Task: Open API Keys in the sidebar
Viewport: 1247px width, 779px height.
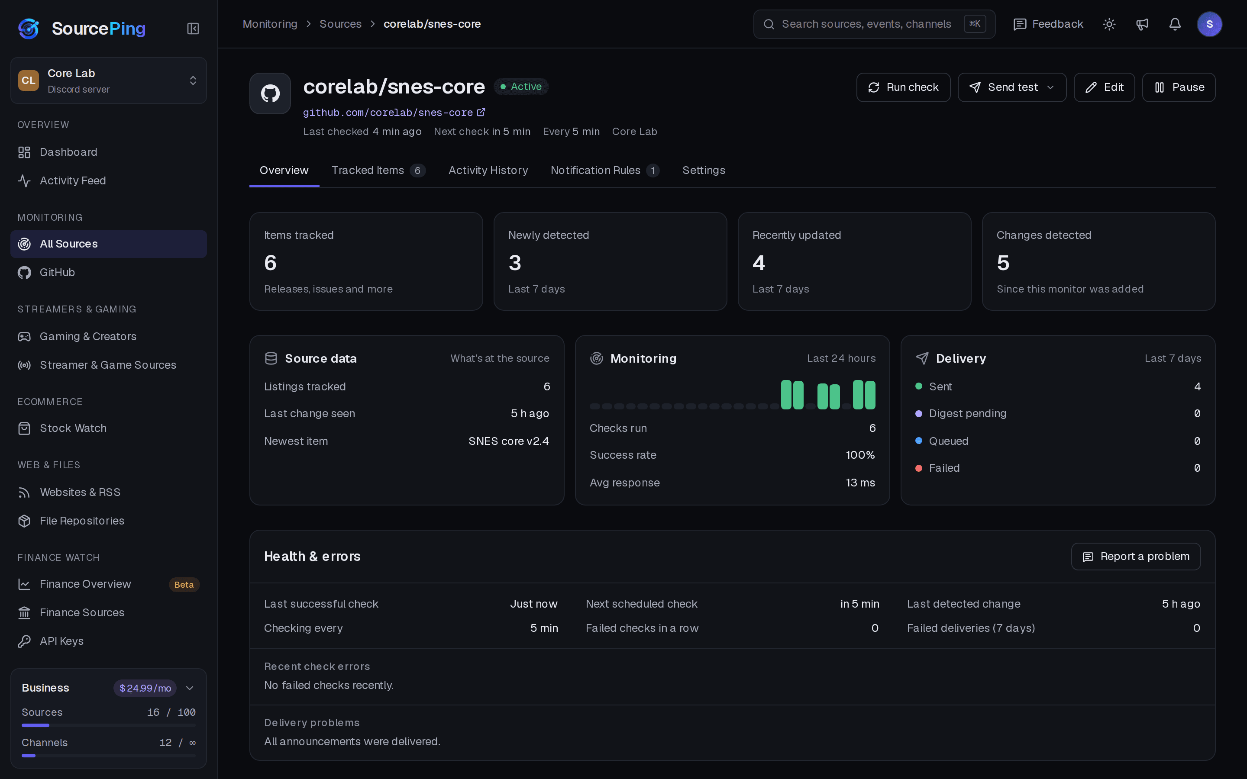Action: 109,641
